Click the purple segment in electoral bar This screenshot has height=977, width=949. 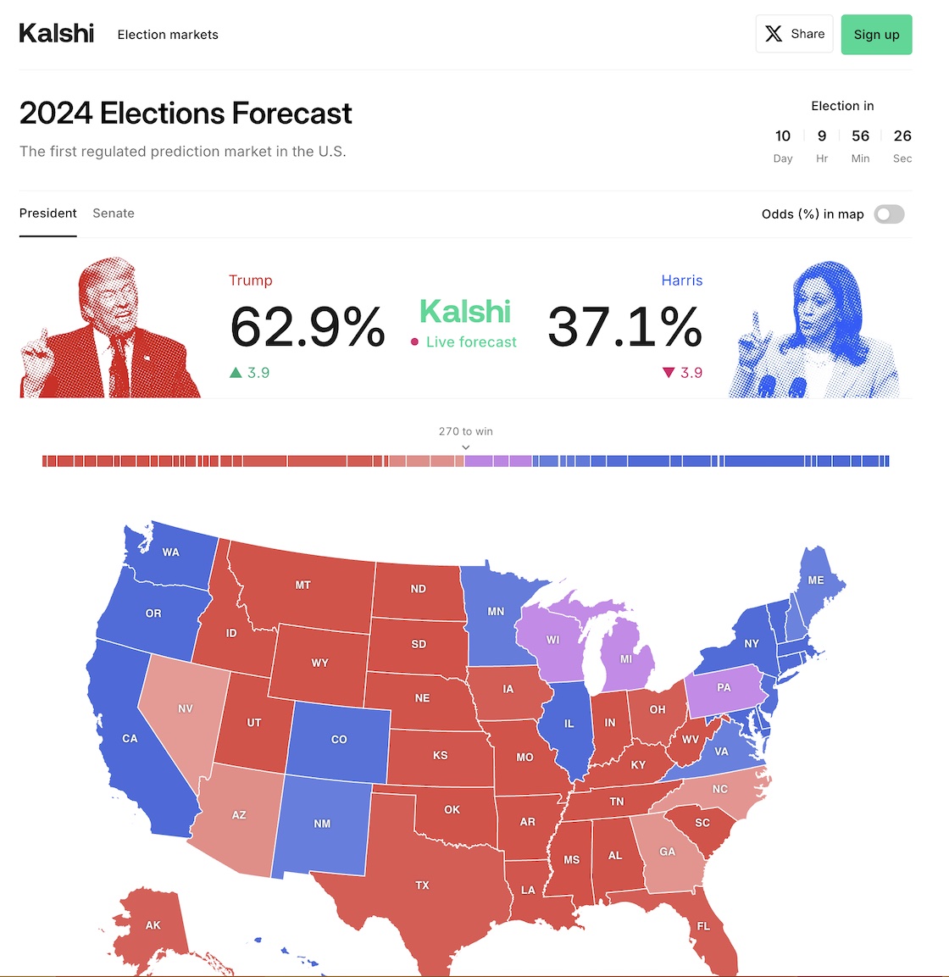pos(498,461)
